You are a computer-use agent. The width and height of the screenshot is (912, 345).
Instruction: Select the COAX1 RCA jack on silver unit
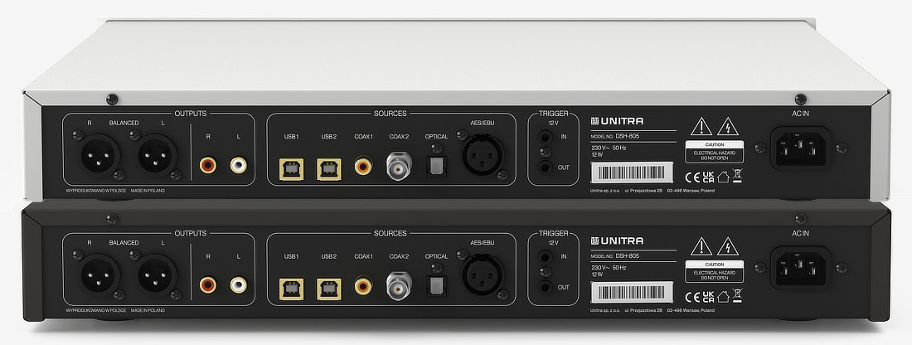(363, 167)
